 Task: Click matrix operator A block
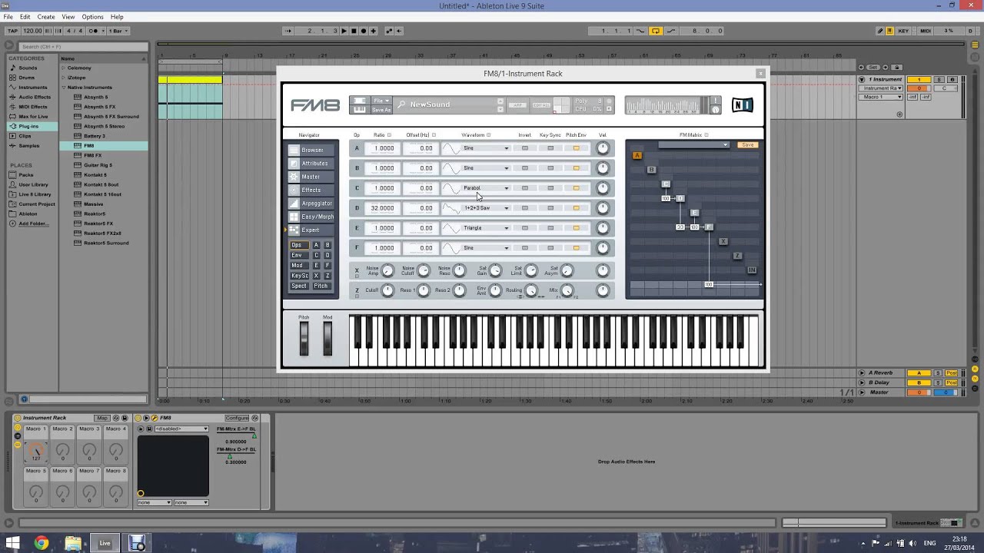pyautogui.click(x=637, y=155)
